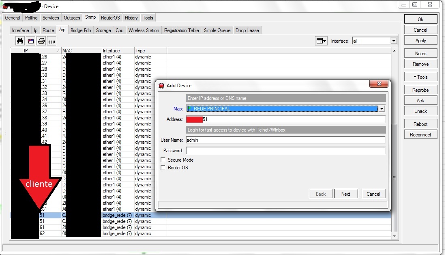Expand the Map dropdown in Add Device
The height and width of the screenshot is (255, 446).
pos(382,108)
